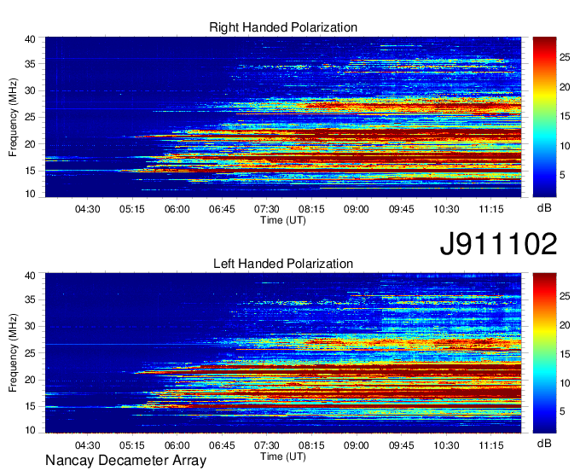The image size is (580, 471).
Task: Click dB label under Left Handed color bar
Action: 544,443
